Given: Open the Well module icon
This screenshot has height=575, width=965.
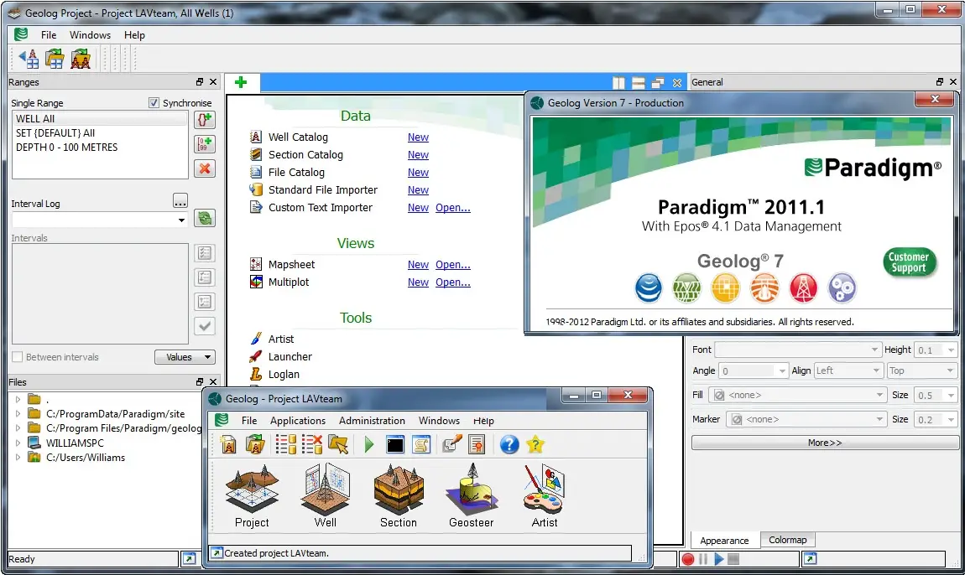Looking at the screenshot, I should [x=325, y=495].
